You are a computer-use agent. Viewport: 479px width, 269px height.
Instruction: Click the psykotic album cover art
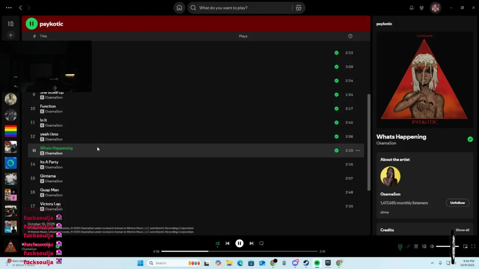pos(424,80)
